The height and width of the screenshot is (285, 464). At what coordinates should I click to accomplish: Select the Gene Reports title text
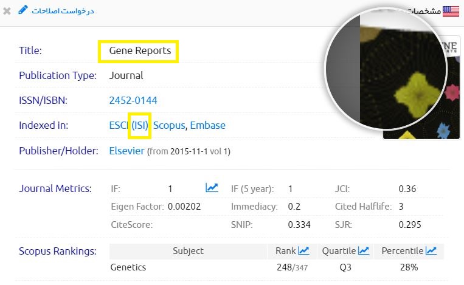pyautogui.click(x=140, y=51)
